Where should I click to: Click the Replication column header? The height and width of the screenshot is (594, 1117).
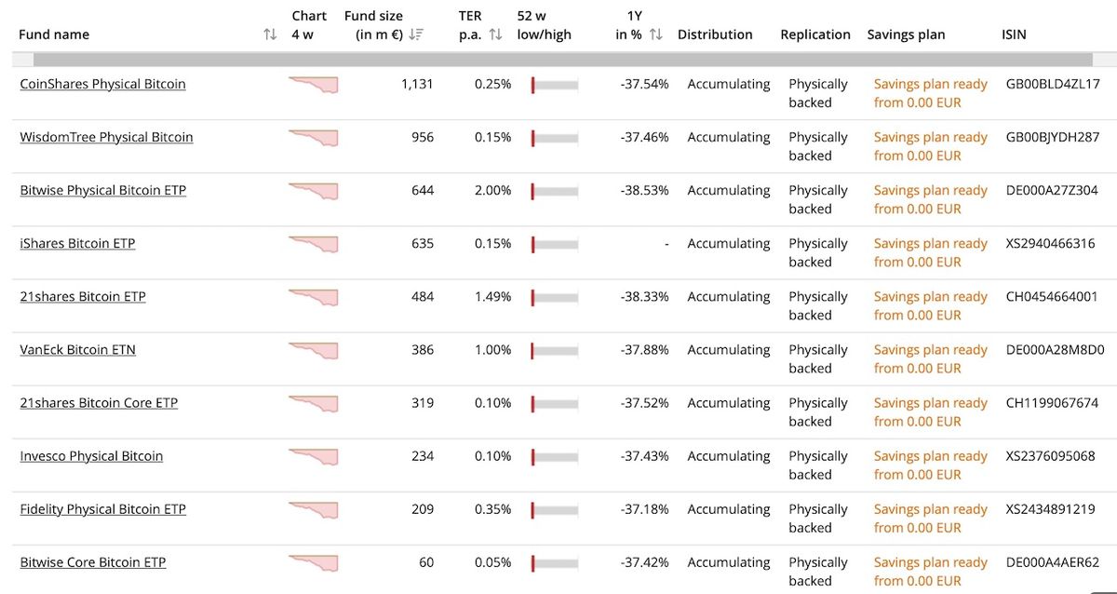(x=814, y=34)
